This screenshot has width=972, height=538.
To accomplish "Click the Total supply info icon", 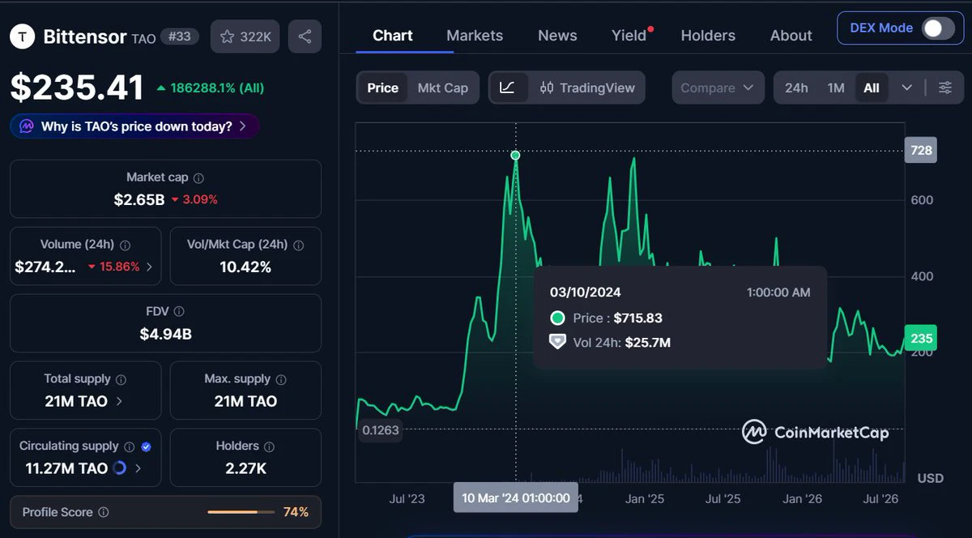I will (121, 379).
